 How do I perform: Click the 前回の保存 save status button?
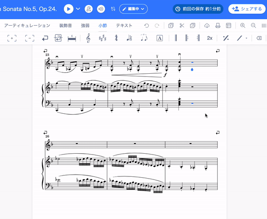(198, 9)
